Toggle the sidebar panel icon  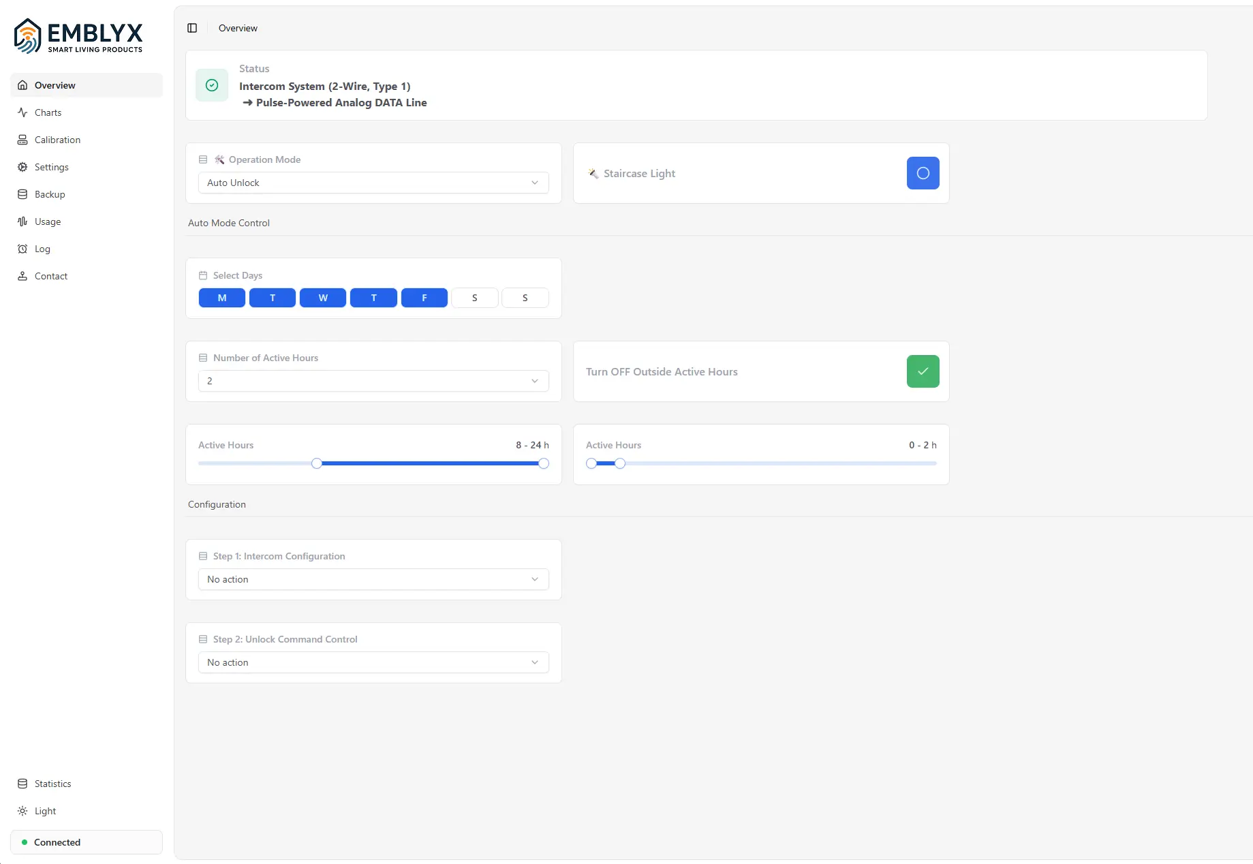192,28
